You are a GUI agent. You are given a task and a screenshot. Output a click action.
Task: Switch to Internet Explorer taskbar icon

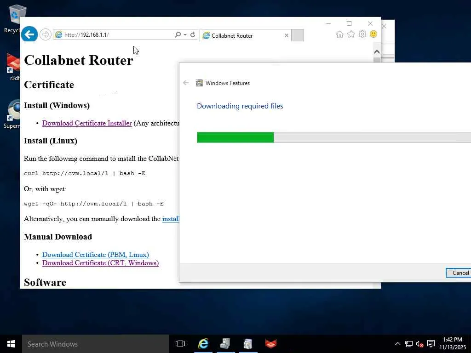[x=203, y=344]
